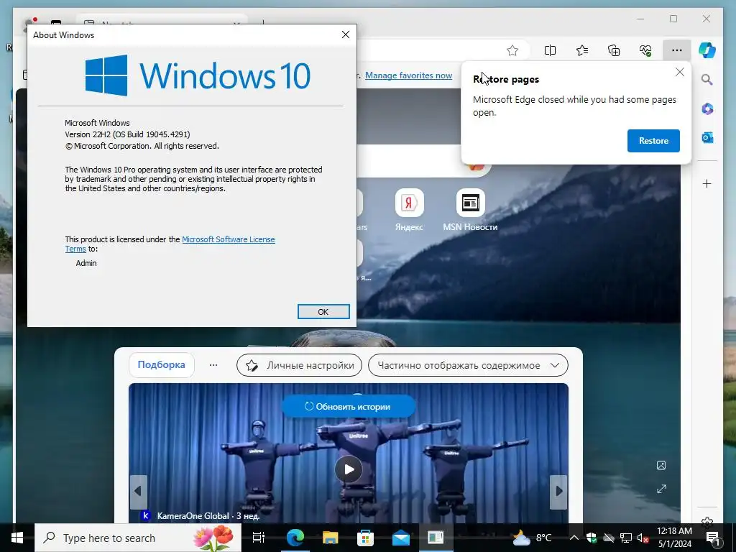Screen dimensions: 736x552
Task: Open the 8°C weather widget
Action: tap(533, 538)
